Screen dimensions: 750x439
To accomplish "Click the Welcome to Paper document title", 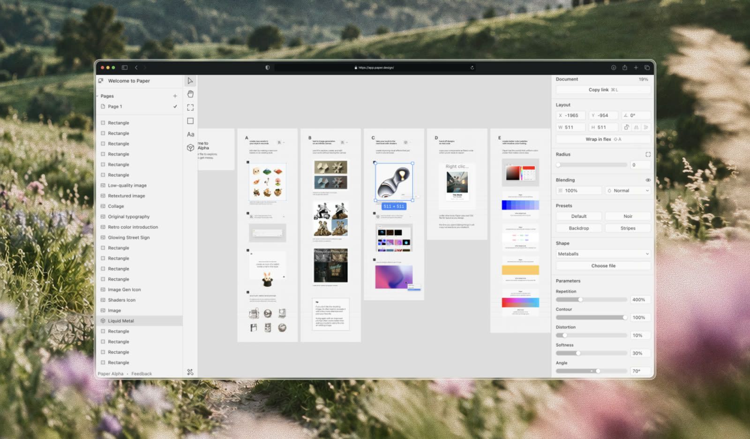I will click(129, 81).
